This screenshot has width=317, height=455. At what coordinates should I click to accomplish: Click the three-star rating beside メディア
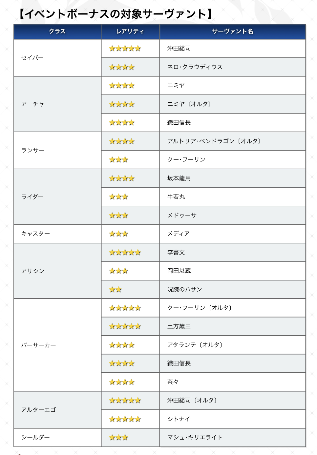[118, 234]
